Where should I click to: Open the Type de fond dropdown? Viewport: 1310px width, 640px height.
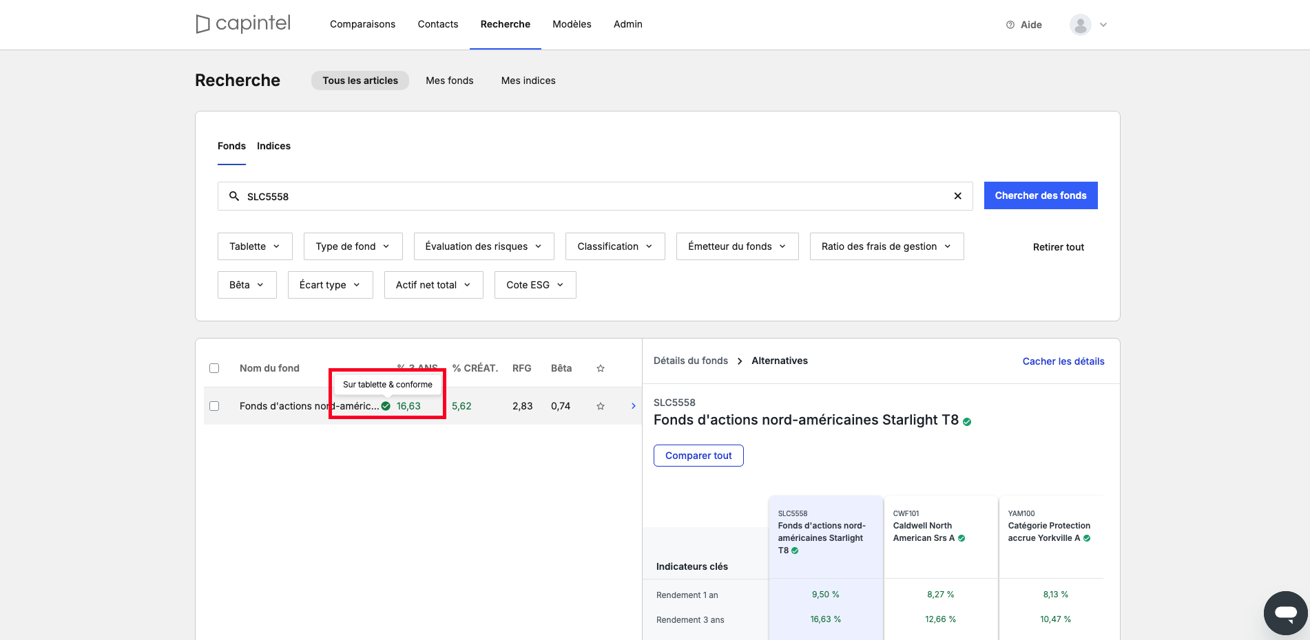click(353, 246)
